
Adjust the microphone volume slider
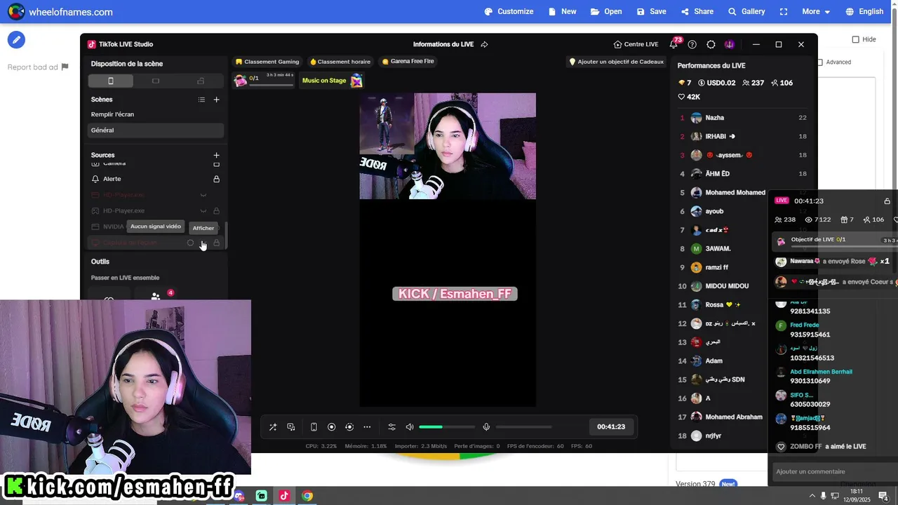tap(523, 427)
